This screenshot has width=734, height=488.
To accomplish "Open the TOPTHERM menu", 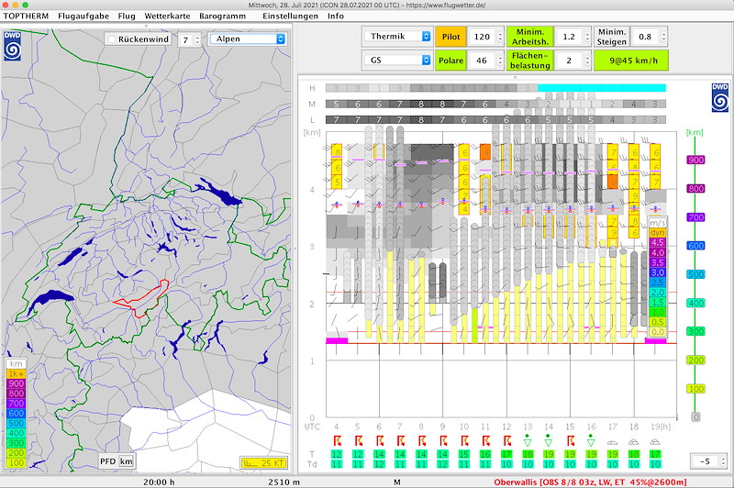I will pyautogui.click(x=26, y=16).
